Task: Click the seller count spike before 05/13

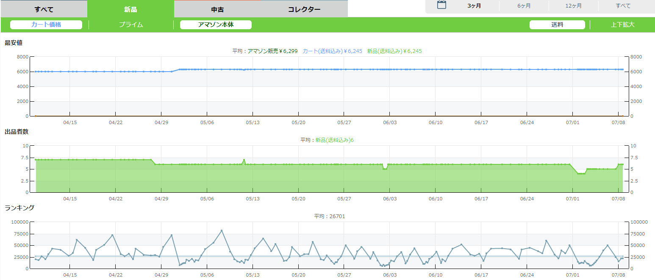Action: point(244,160)
